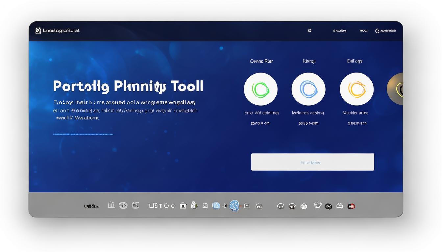The image size is (442, 252).
Task: Open the "Samiiva" item in the top navigation
Action: (339, 31)
